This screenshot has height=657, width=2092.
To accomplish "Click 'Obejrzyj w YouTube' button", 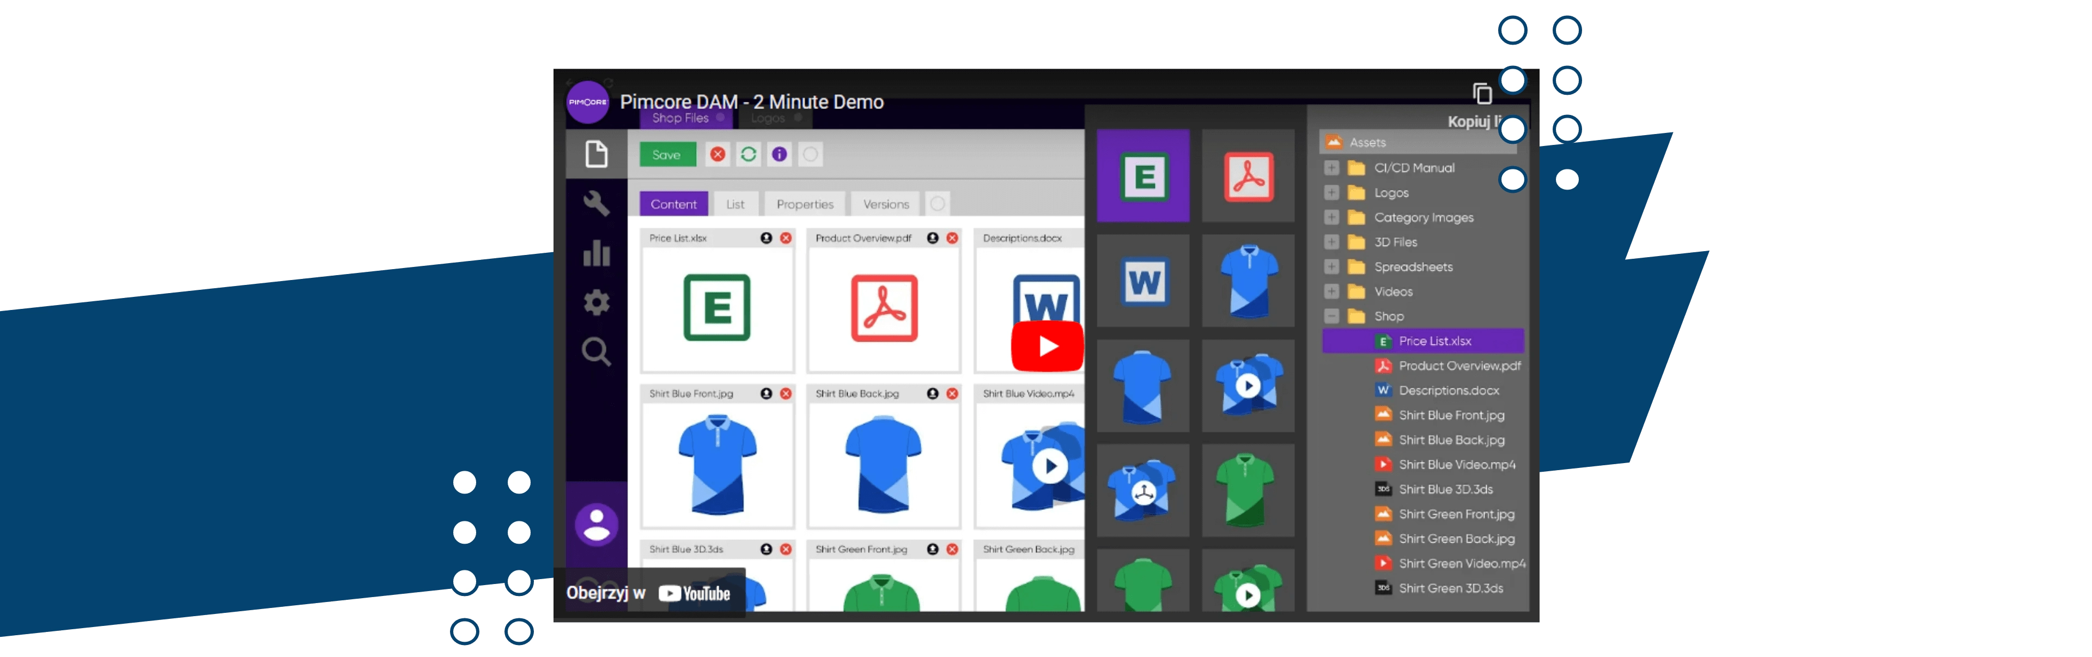I will pos(648,594).
